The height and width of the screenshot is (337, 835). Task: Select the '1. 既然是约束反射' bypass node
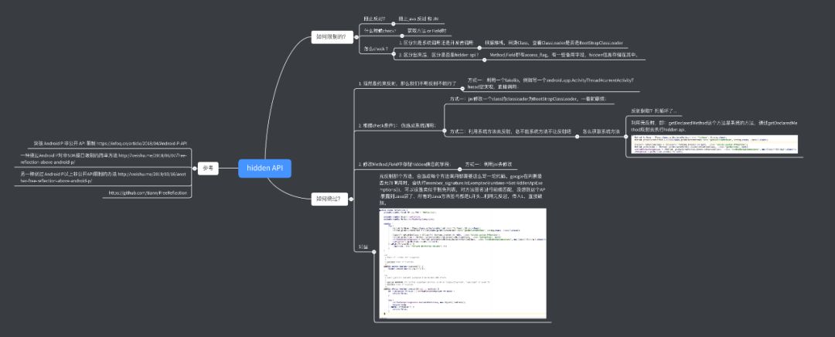pos(407,83)
